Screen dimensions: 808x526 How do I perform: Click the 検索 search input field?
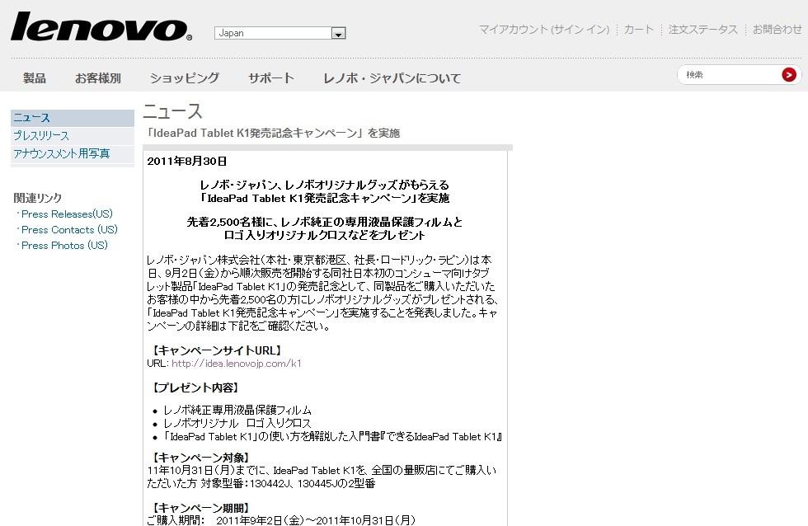(730, 75)
